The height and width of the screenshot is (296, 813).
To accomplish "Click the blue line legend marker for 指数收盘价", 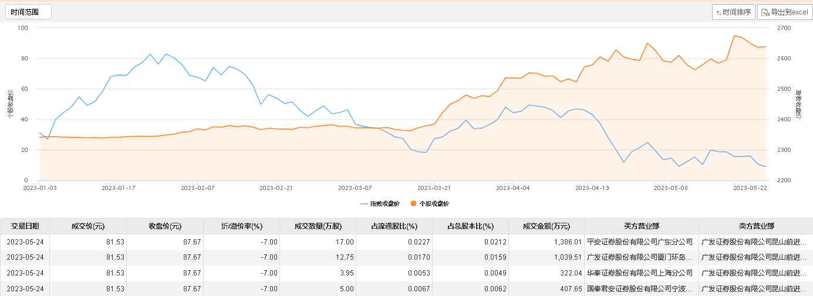I will [364, 203].
